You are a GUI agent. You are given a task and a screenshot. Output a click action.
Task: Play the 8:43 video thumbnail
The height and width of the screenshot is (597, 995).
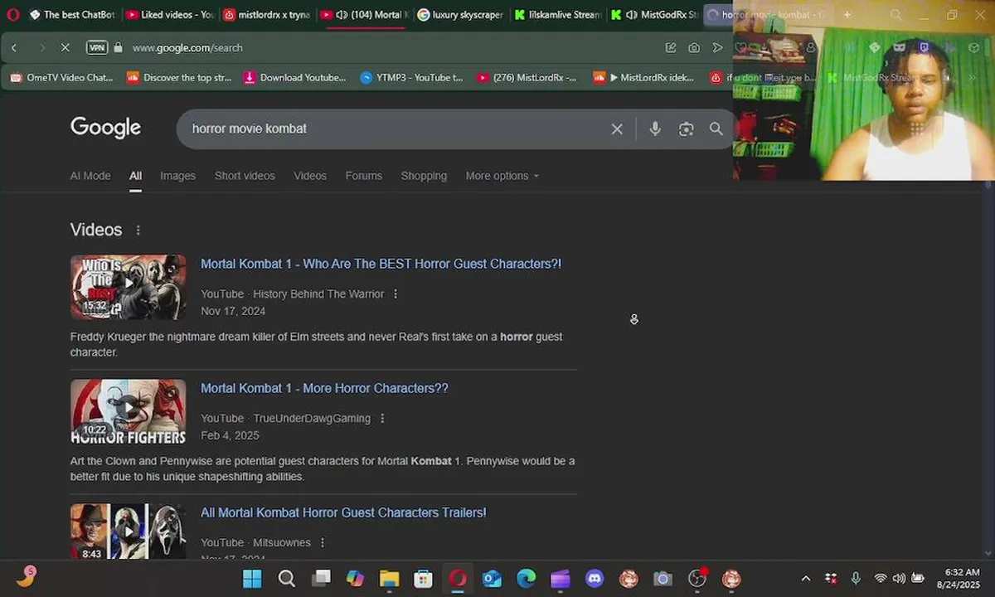tap(128, 531)
